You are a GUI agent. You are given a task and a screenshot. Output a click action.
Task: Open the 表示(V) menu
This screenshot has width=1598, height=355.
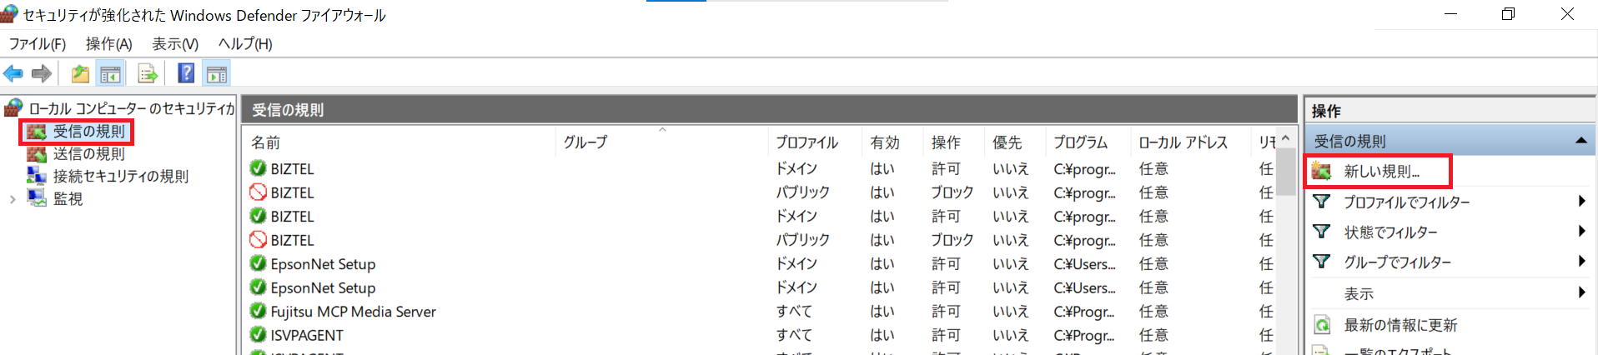[x=174, y=44]
